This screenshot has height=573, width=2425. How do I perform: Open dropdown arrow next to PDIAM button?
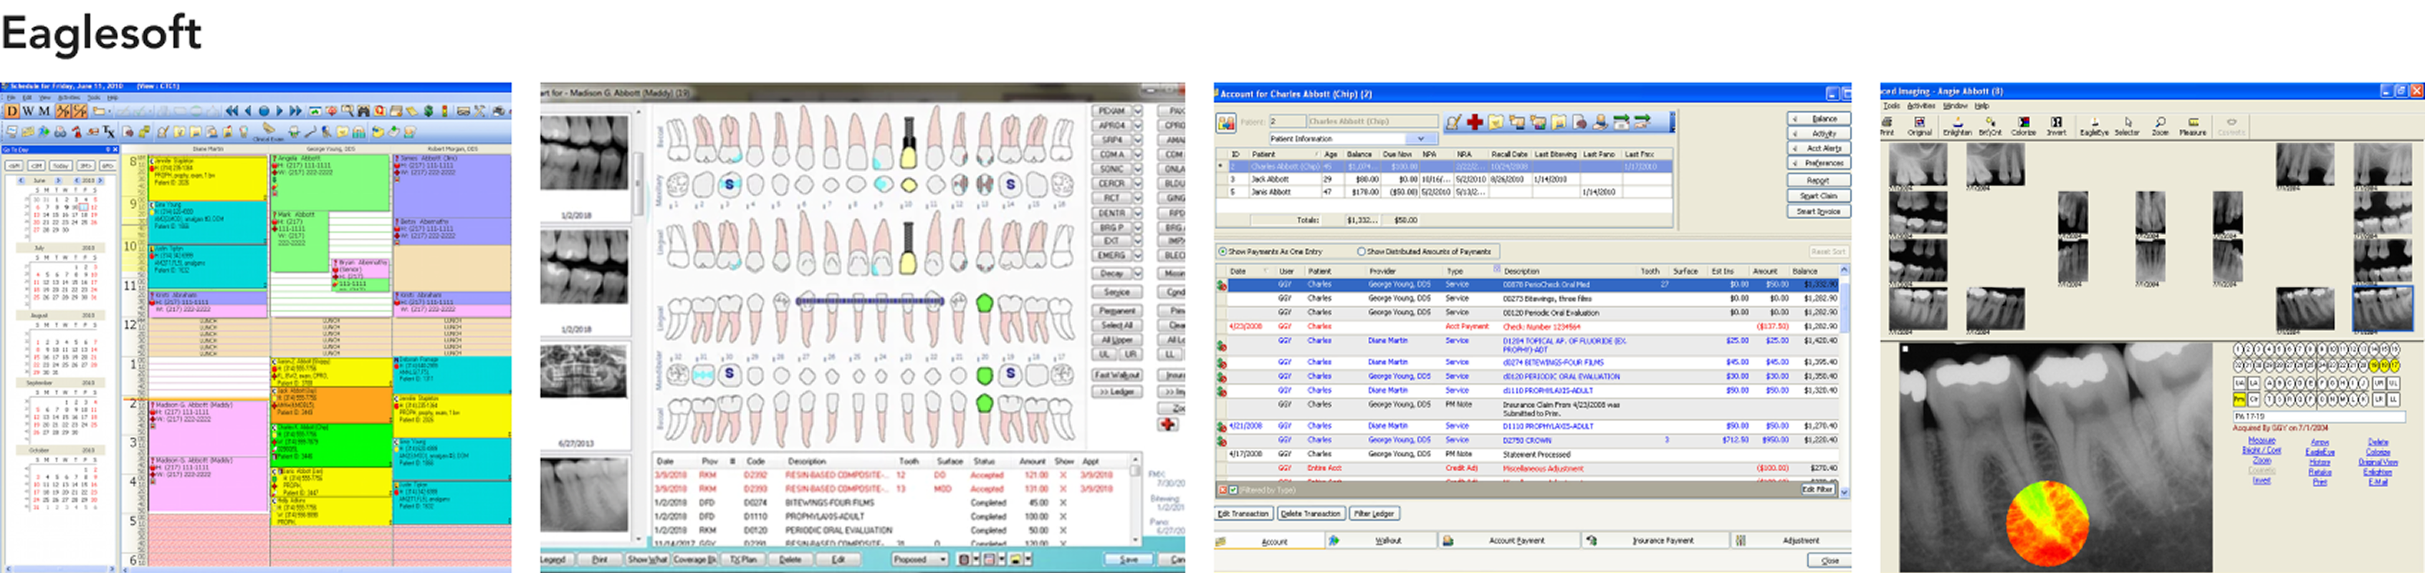(x=1137, y=111)
